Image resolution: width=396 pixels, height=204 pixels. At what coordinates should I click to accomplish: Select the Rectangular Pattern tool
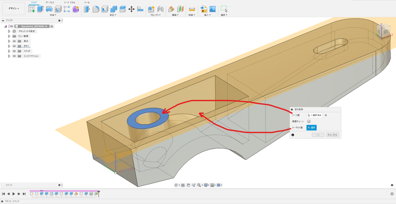click(67, 9)
